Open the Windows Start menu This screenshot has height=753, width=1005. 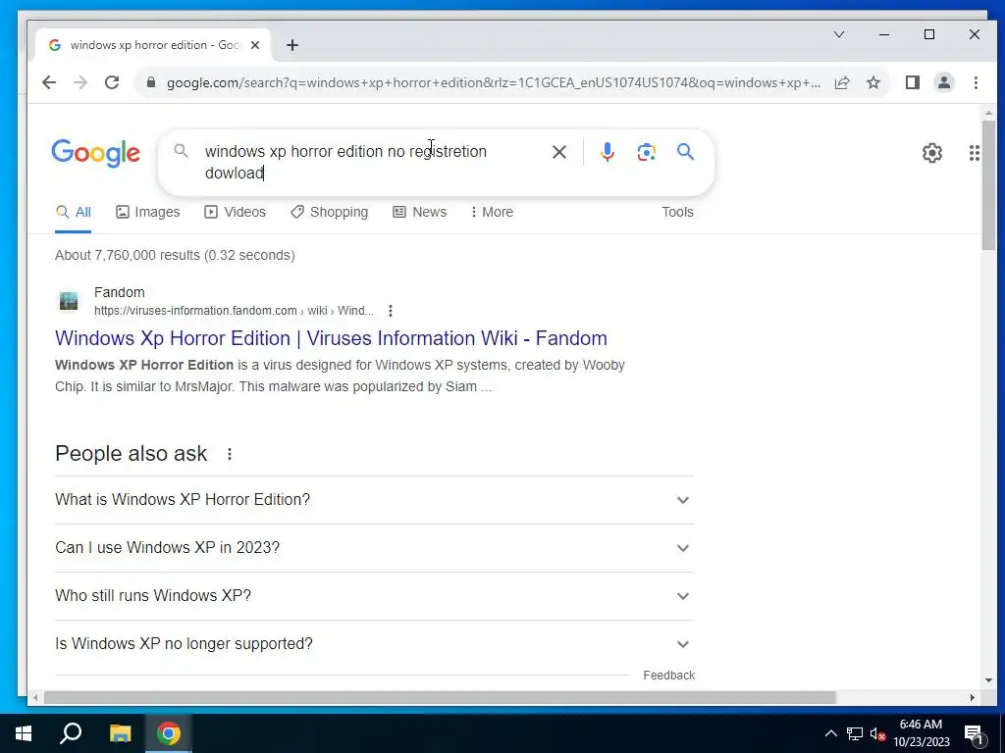[x=24, y=733]
